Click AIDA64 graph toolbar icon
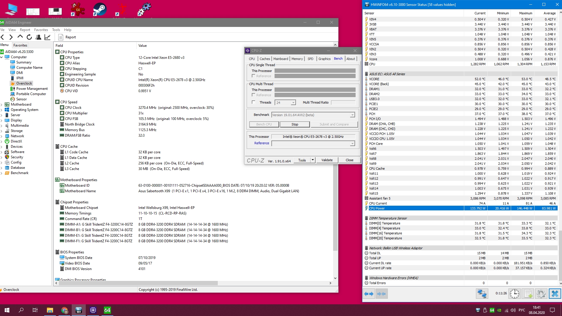The height and width of the screenshot is (316, 562). (x=47, y=37)
